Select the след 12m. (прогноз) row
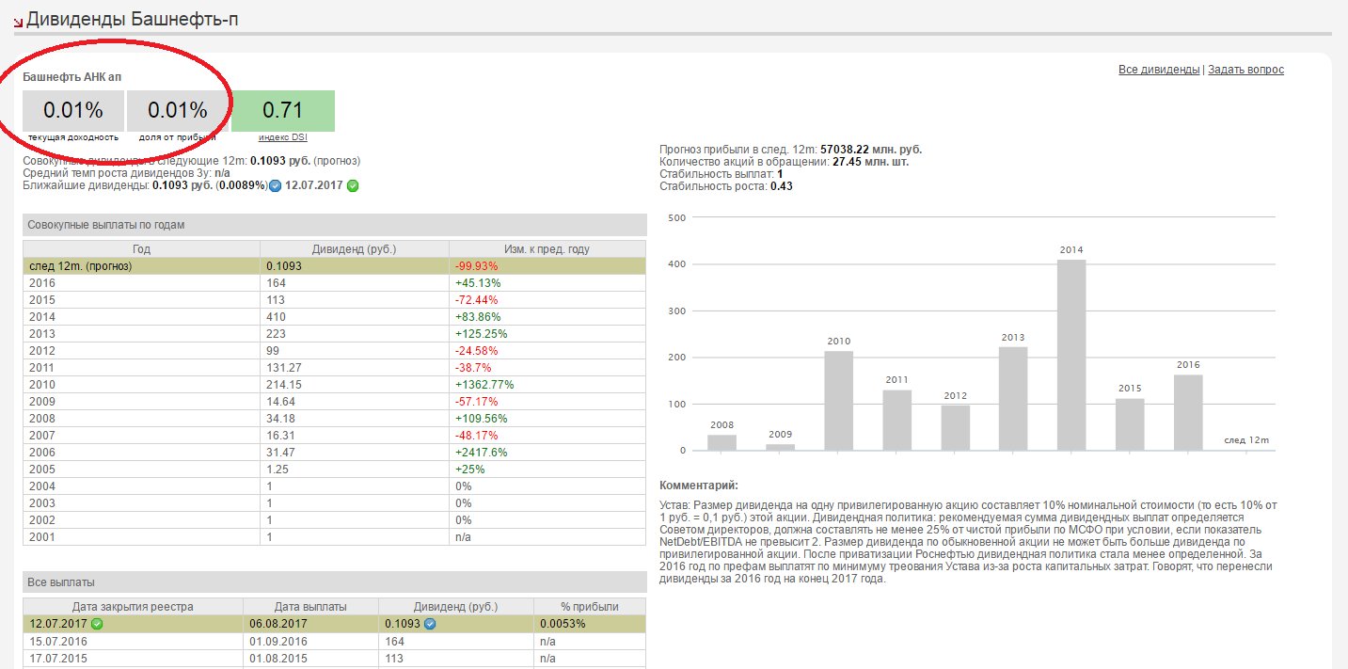Screen dimensions: 1348x669 [335, 266]
